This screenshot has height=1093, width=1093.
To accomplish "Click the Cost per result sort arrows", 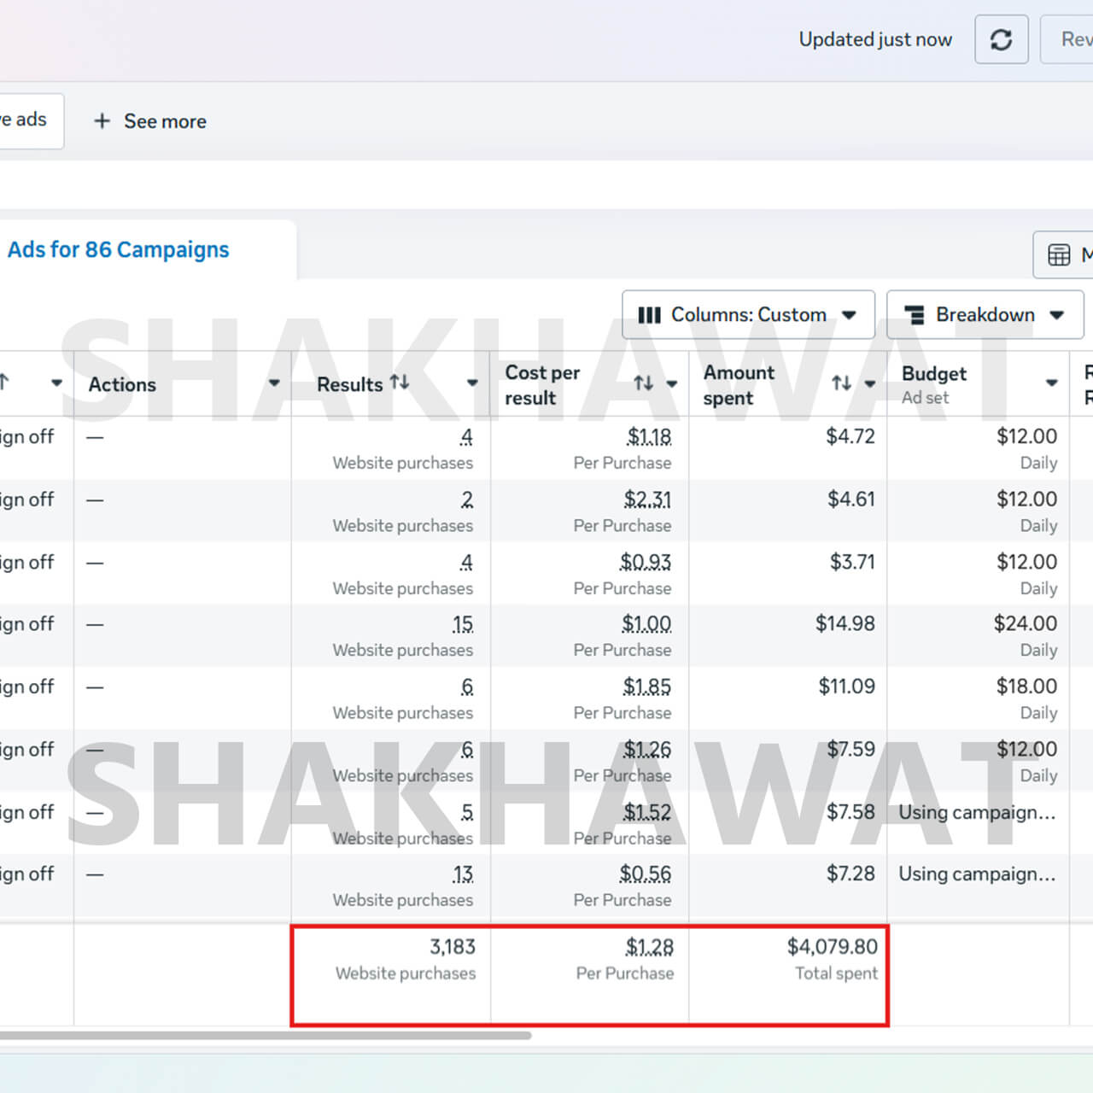I will click(x=644, y=384).
